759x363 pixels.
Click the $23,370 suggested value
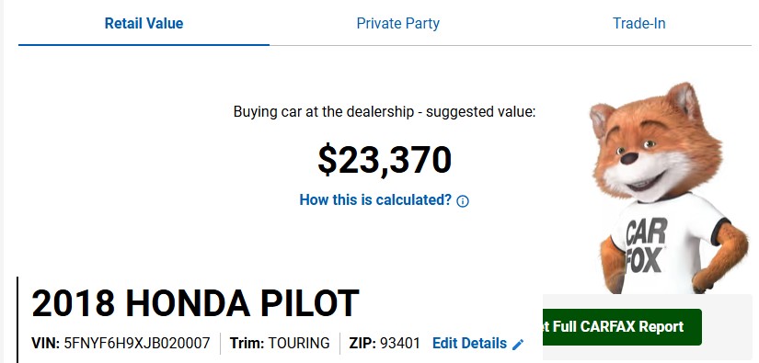click(385, 161)
